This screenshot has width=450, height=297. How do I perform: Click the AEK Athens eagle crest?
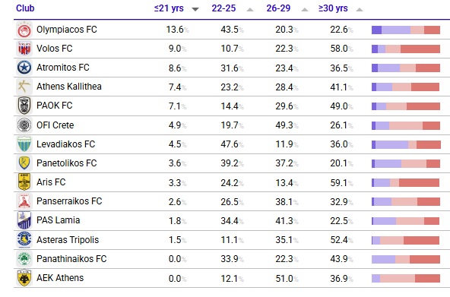coord(24,278)
